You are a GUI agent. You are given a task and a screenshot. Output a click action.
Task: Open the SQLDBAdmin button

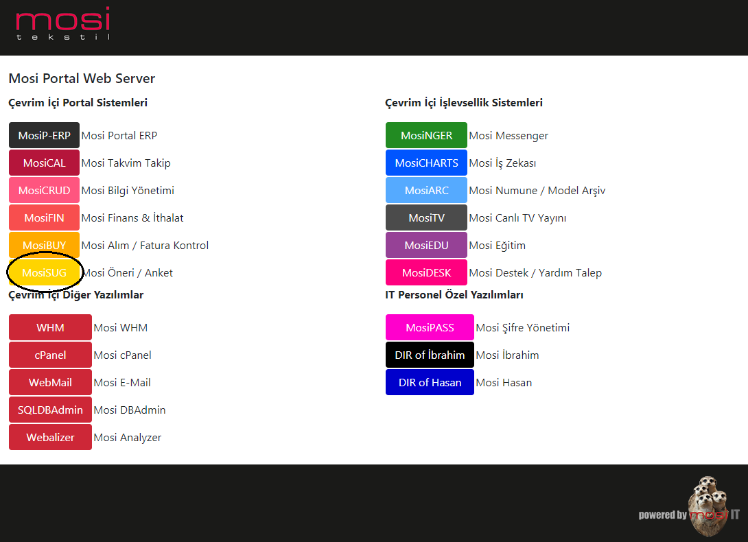pos(50,410)
